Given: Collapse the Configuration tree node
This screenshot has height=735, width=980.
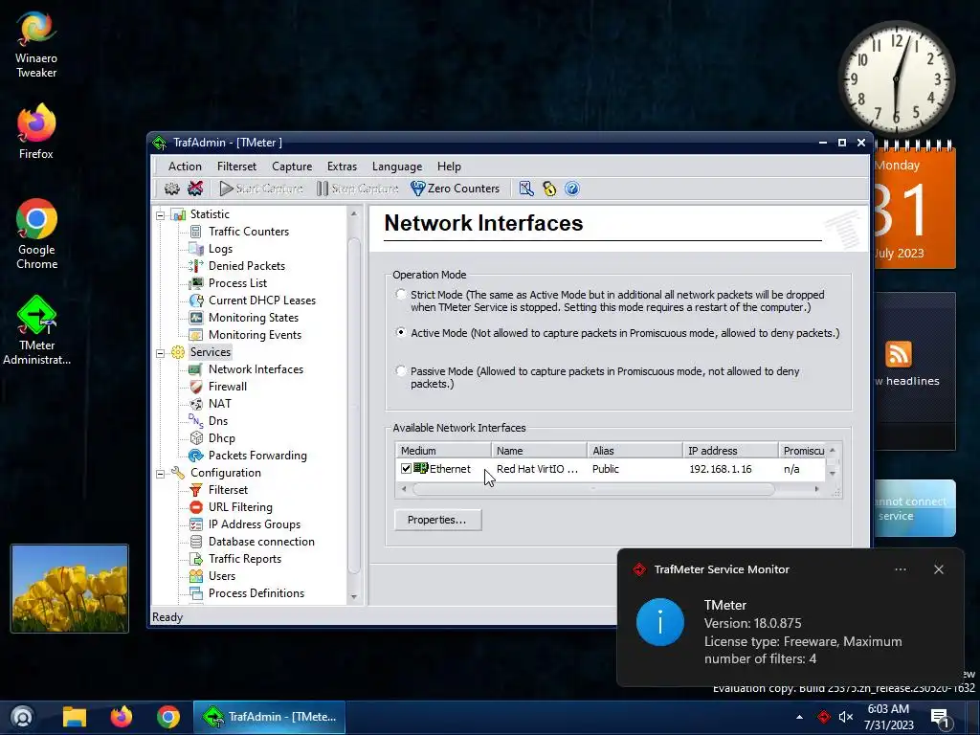Looking at the screenshot, I should [x=160, y=474].
